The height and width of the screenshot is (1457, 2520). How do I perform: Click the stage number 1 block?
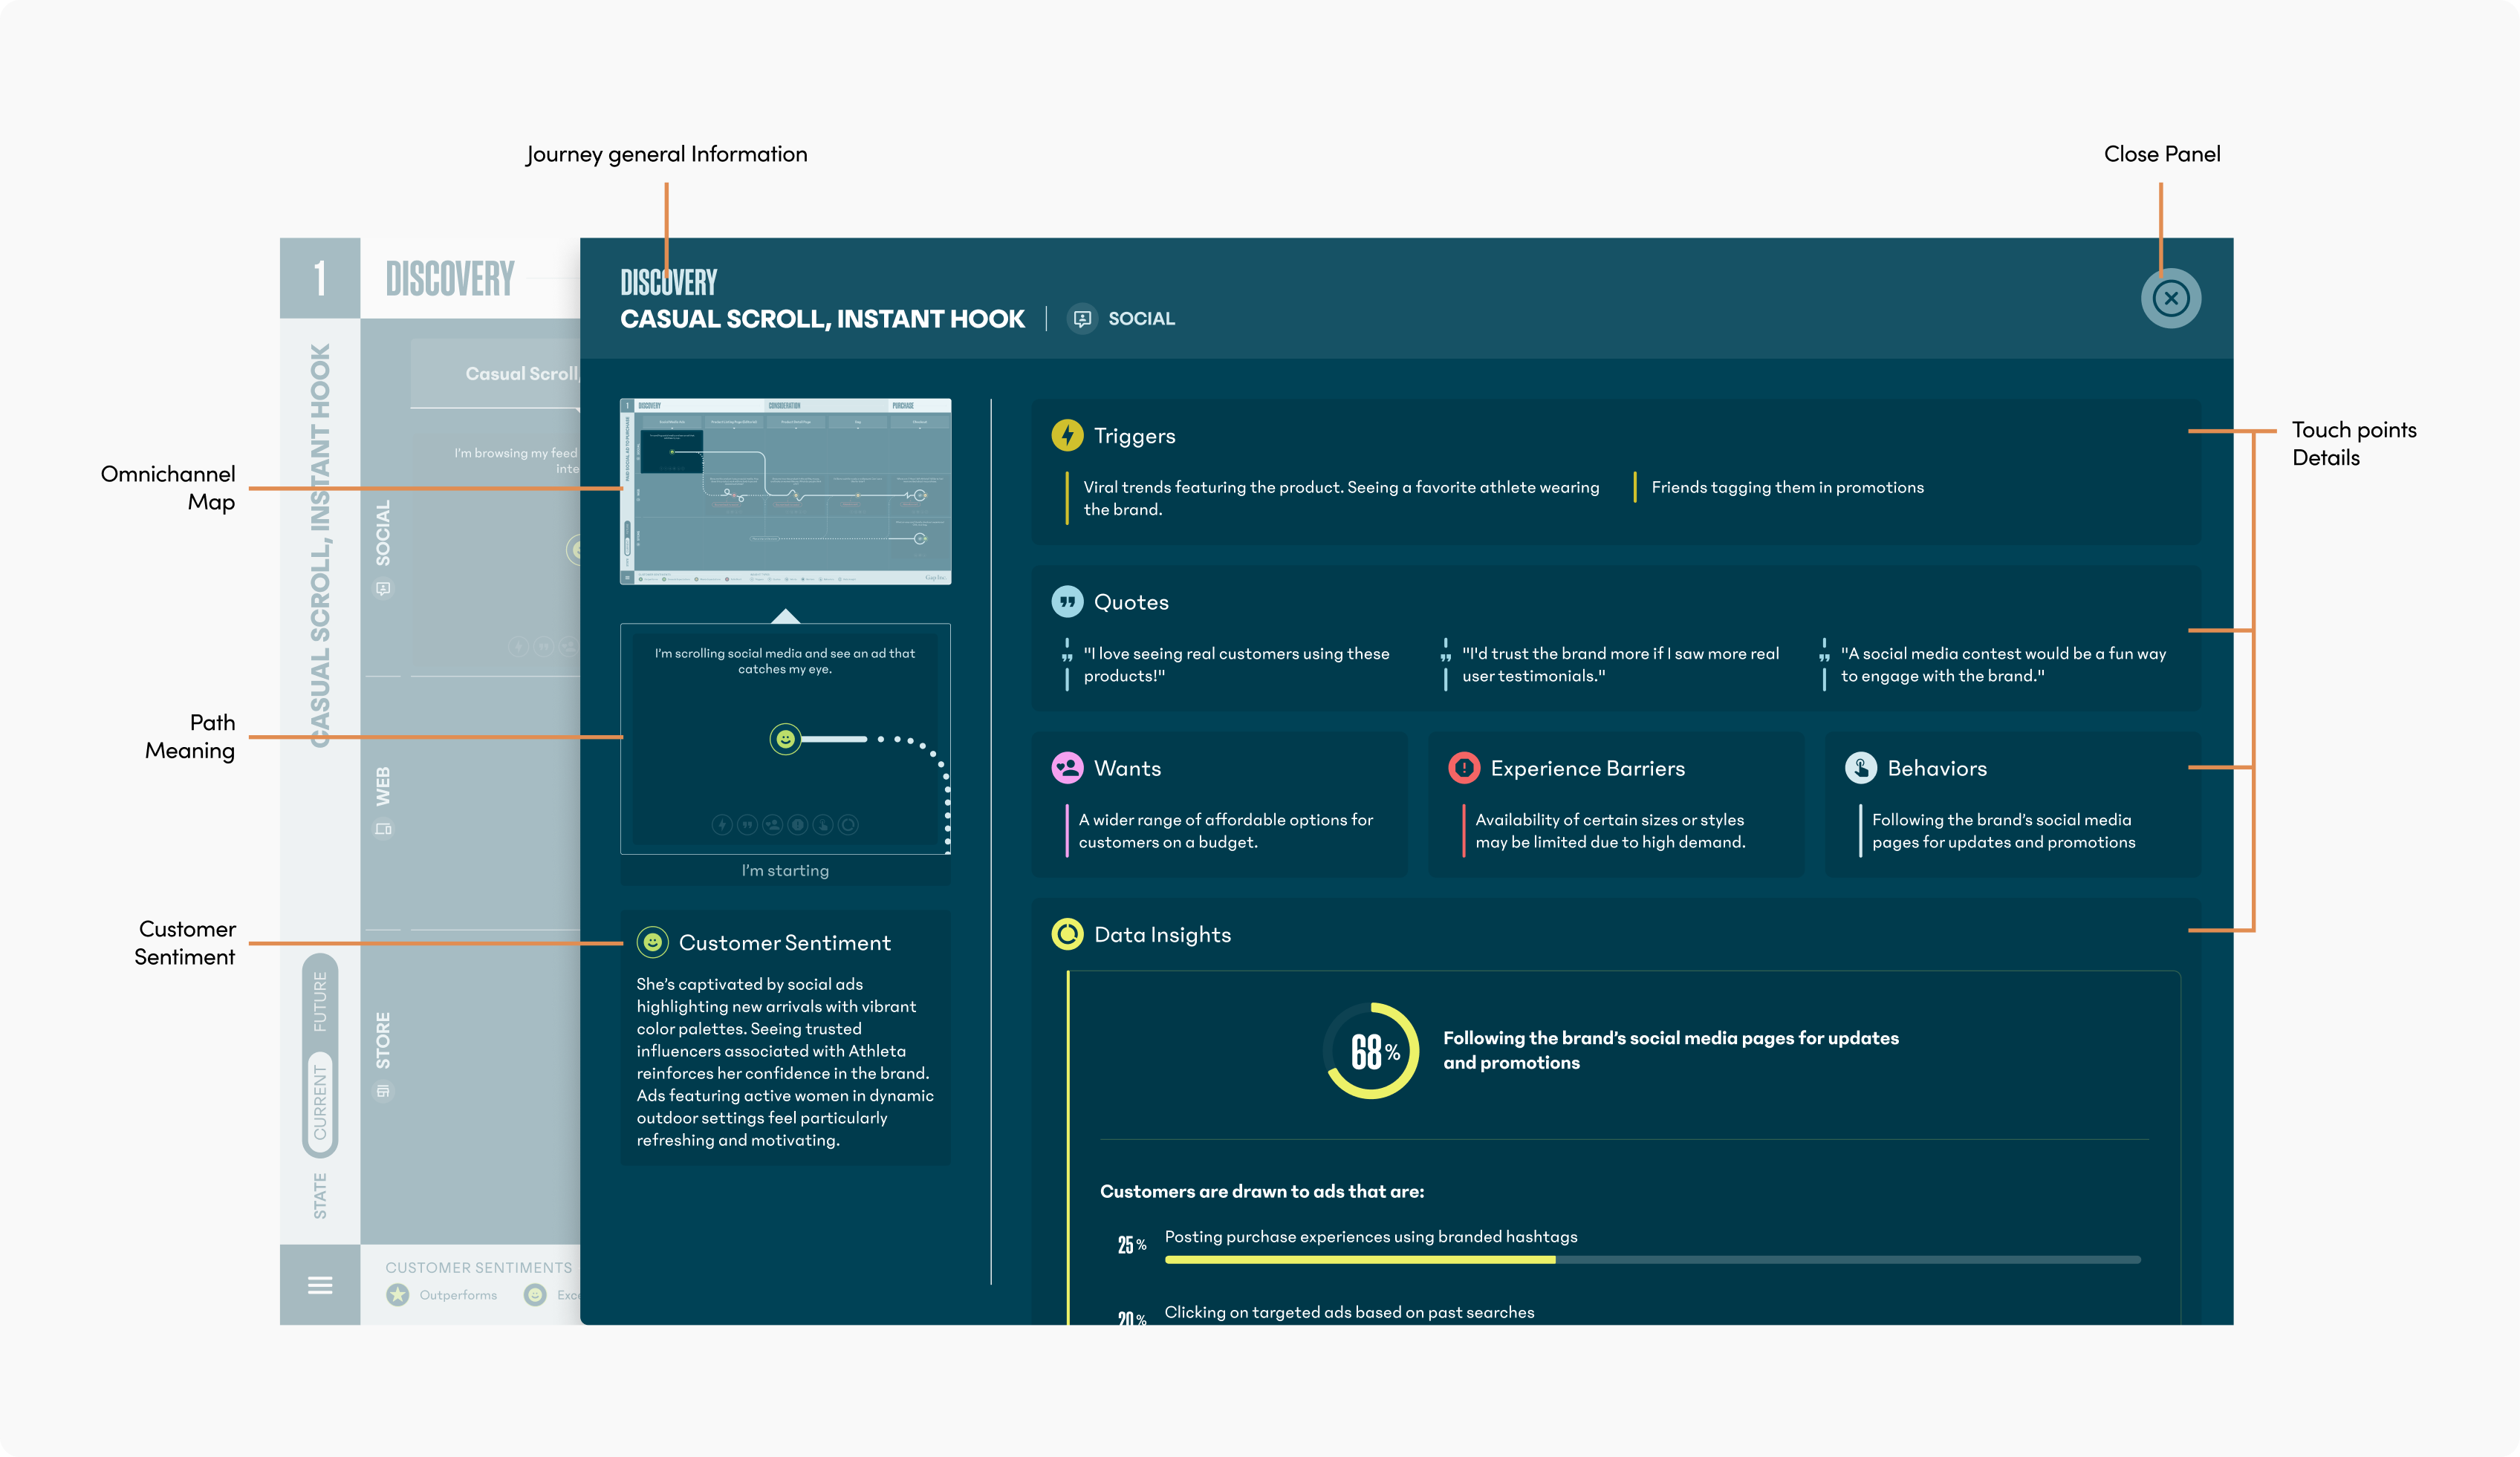[320, 278]
